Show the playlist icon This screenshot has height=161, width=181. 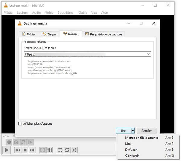coord(60,150)
